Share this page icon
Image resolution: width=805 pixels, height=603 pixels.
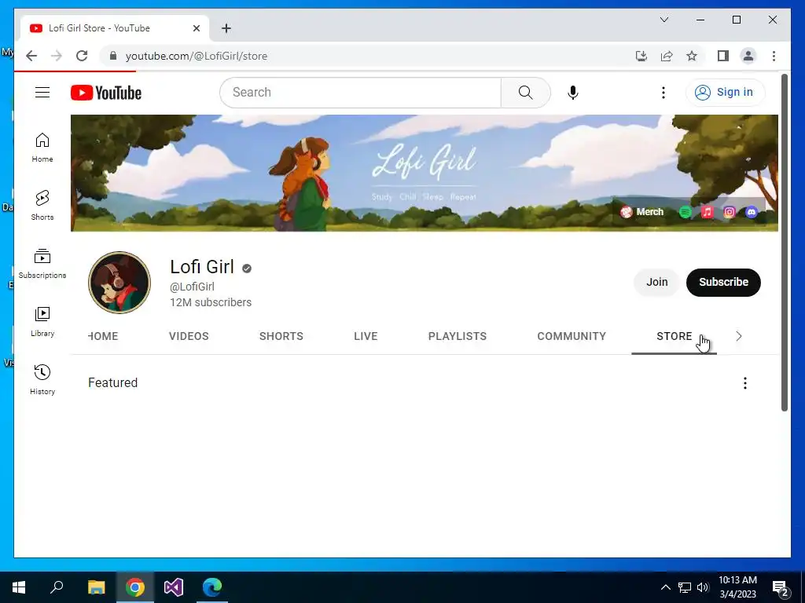click(667, 56)
